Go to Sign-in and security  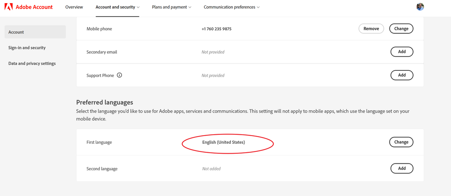pyautogui.click(x=27, y=48)
